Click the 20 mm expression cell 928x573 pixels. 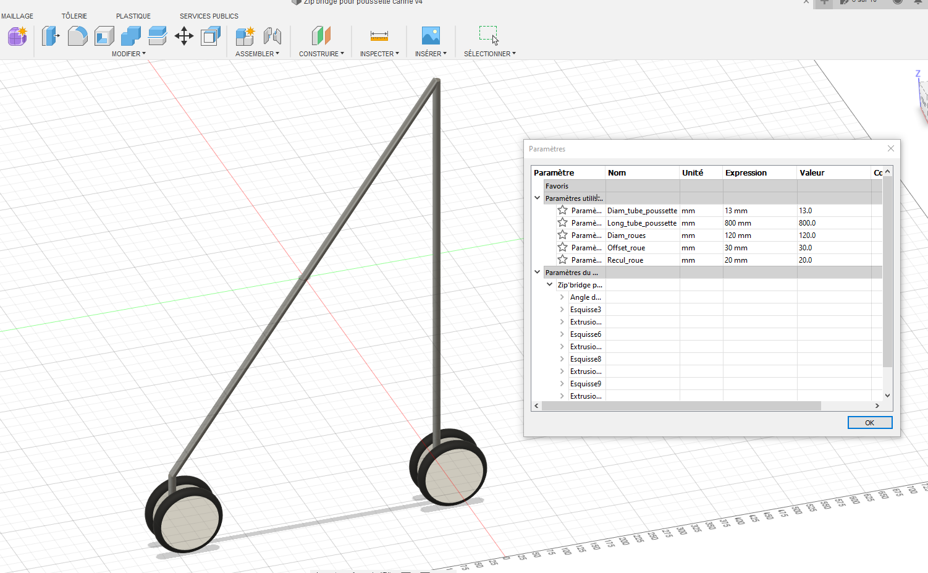coord(759,260)
